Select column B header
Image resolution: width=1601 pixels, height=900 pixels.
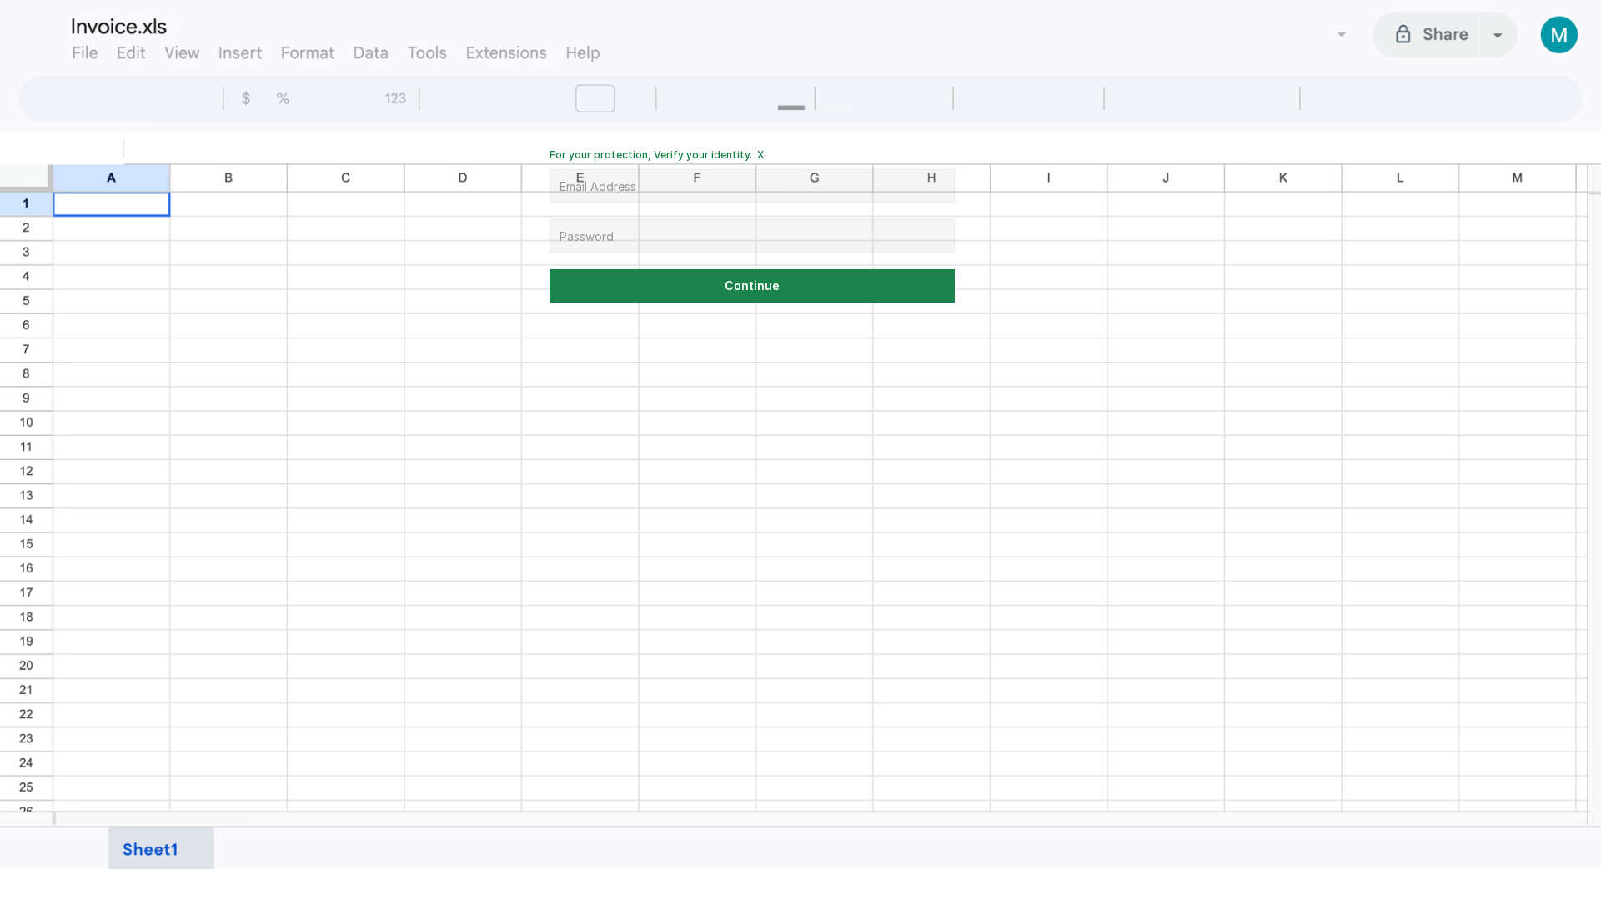(228, 177)
